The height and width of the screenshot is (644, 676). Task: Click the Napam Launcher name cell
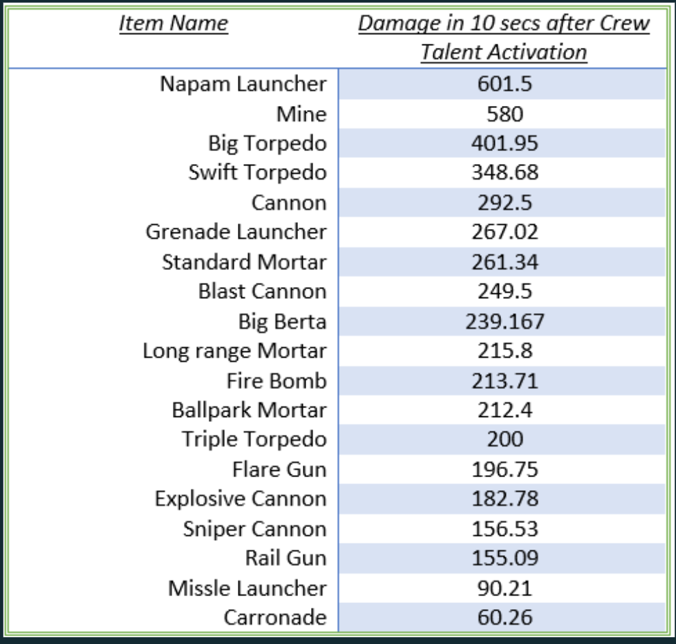point(243,83)
